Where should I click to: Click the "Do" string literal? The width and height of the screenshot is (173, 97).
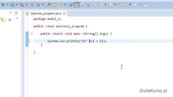[x=84, y=41]
